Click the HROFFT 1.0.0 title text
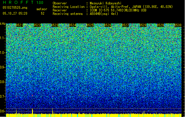 click(23, 2)
